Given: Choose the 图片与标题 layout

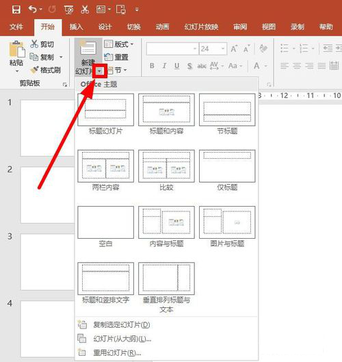Looking at the screenshot, I should 227,227.
